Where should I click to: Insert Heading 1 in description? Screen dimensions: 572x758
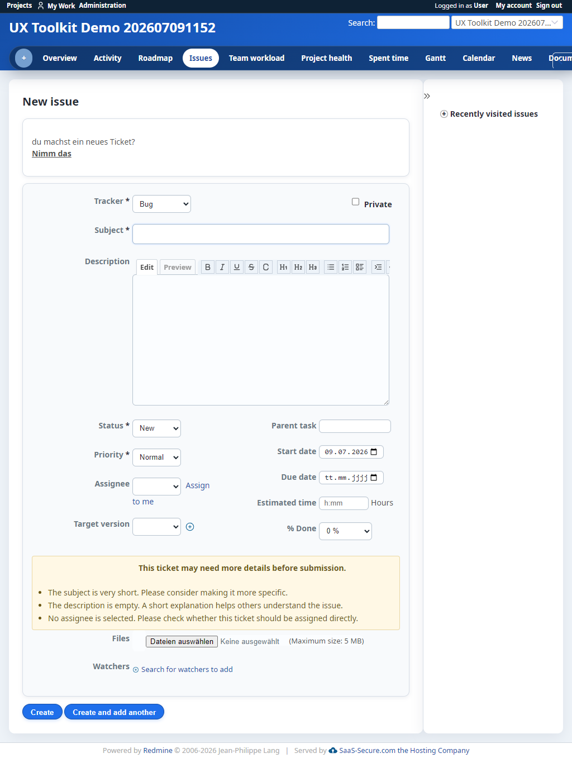(x=284, y=267)
